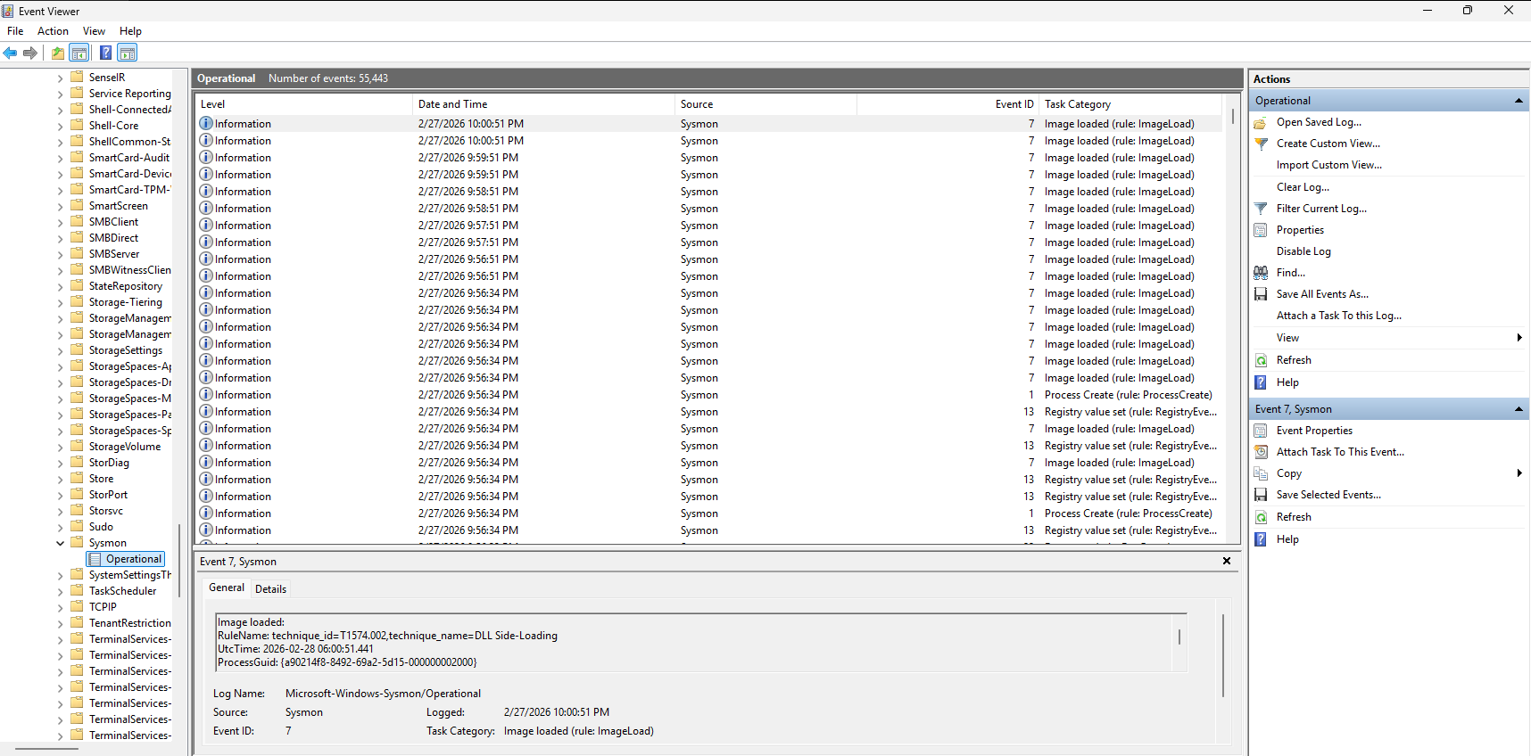Click the RuleName line in event description
Screen dimensions: 1531x756
tap(387, 636)
